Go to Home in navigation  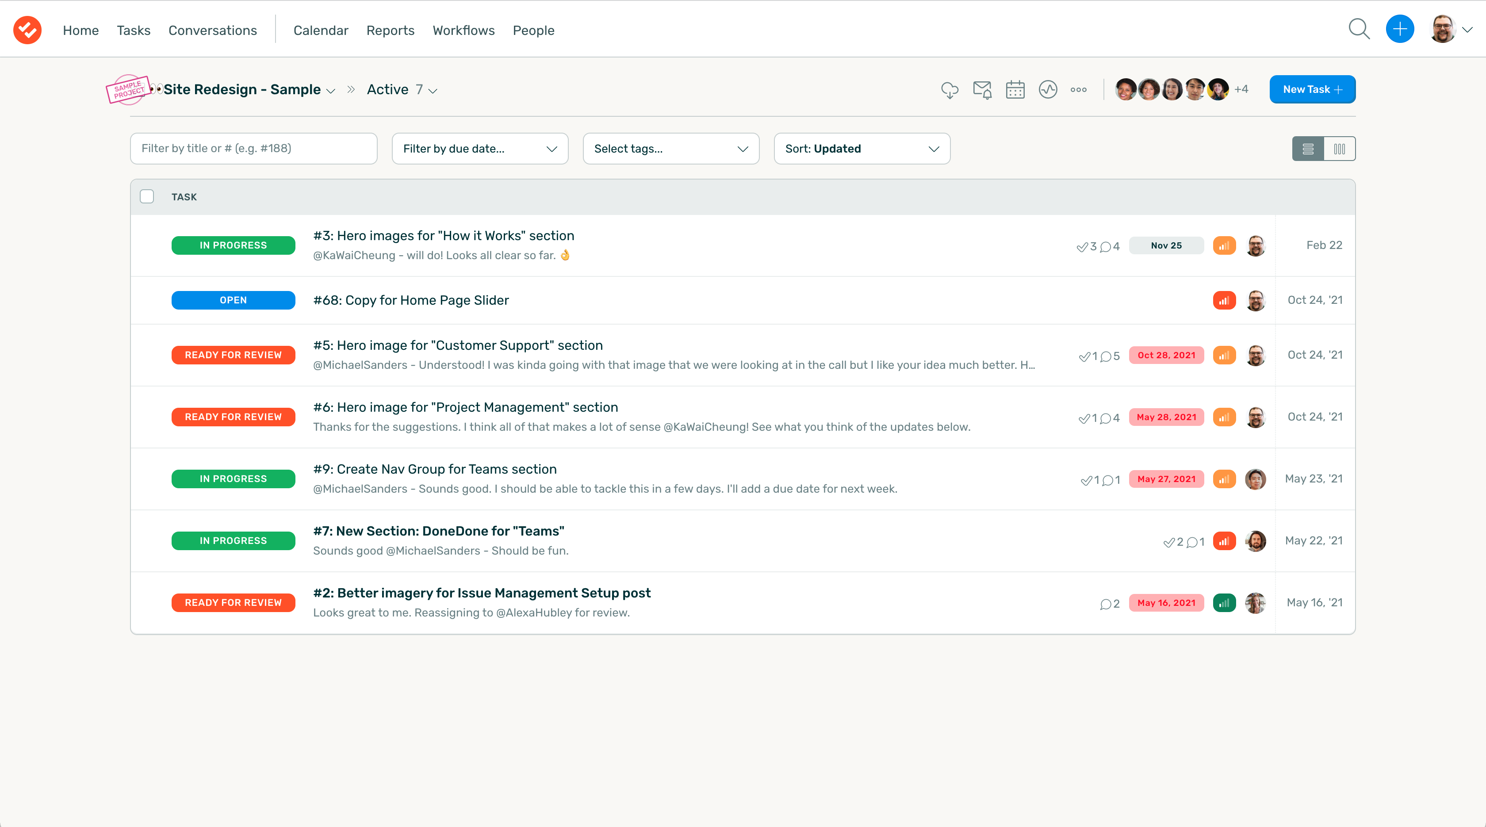pyautogui.click(x=81, y=31)
